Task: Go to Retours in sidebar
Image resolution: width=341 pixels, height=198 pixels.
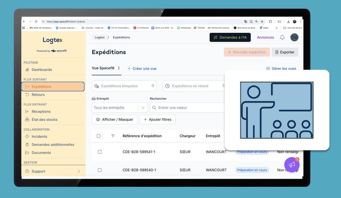Action: click(38, 94)
